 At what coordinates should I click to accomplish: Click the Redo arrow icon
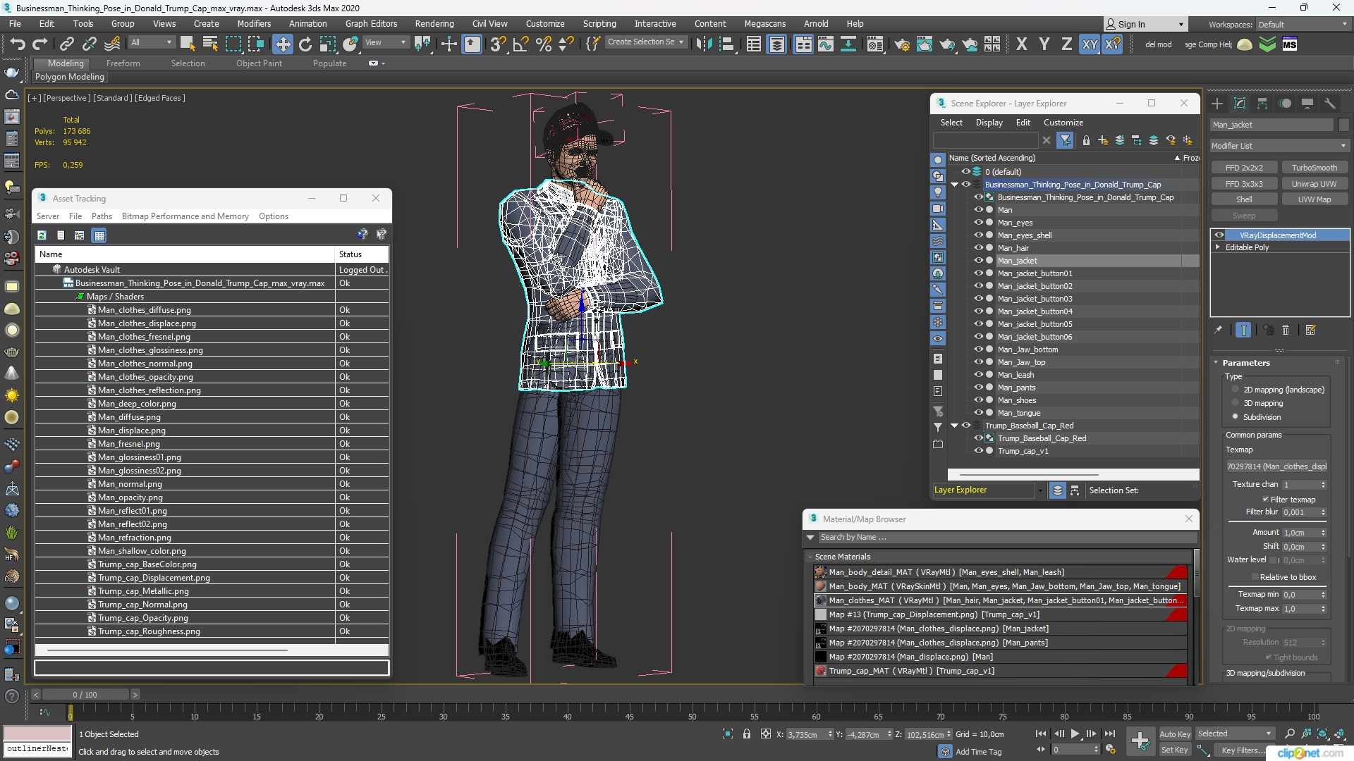click(x=40, y=44)
